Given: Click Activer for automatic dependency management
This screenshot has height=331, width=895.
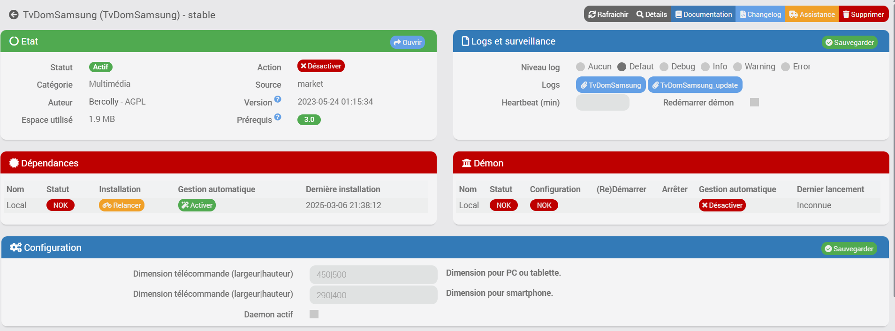Looking at the screenshot, I should [197, 205].
